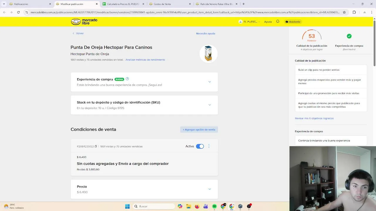The image size is (376, 211).
Task: Click the product thumbnail image
Action: pos(208,53)
